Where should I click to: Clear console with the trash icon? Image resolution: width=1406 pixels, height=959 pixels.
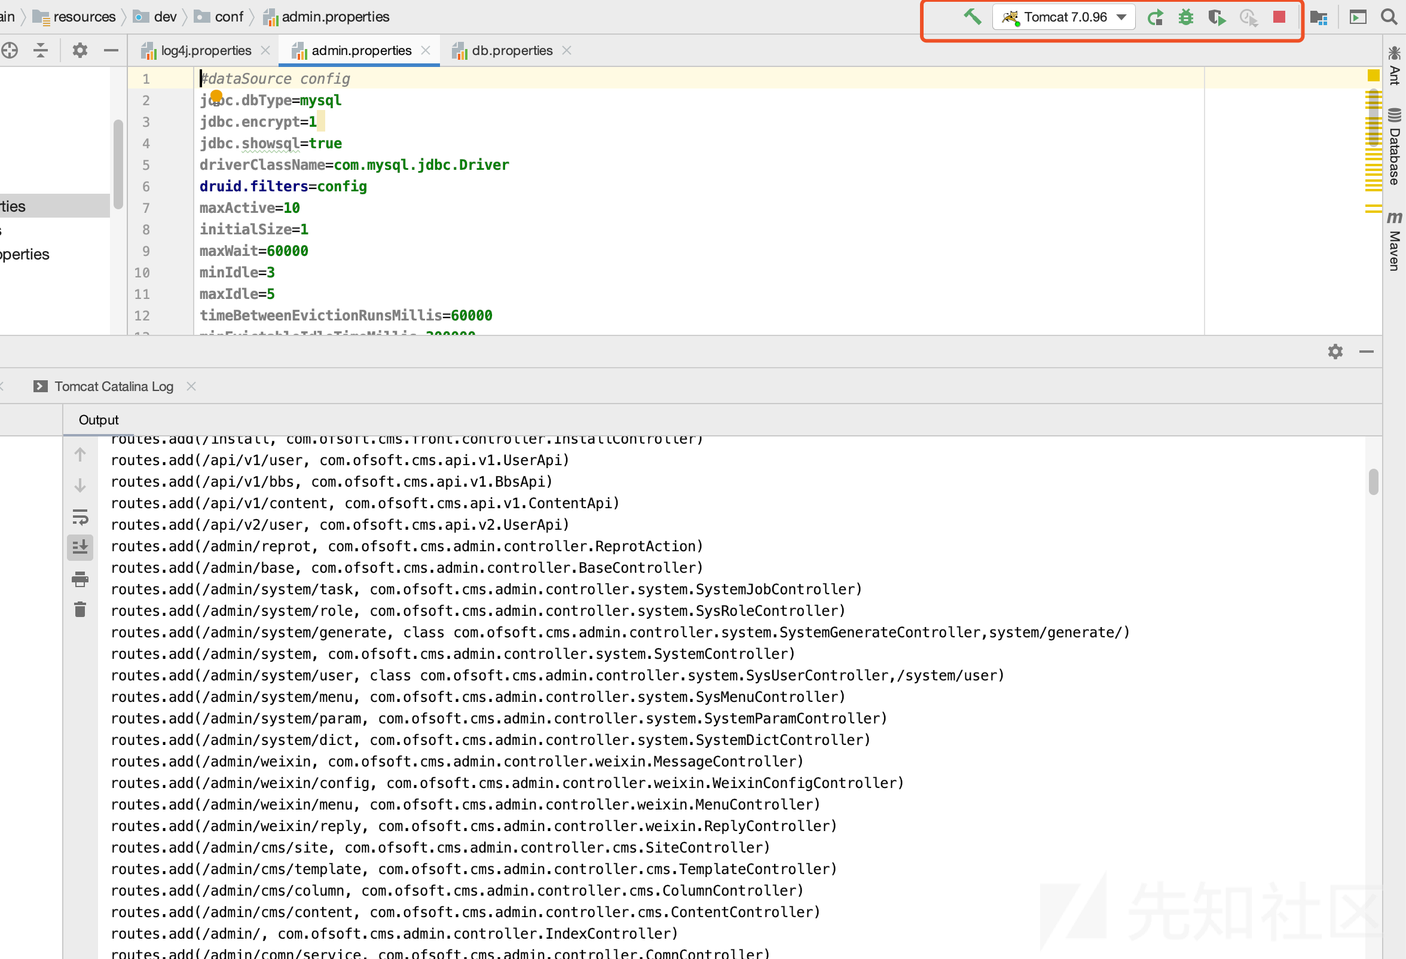[x=80, y=609]
